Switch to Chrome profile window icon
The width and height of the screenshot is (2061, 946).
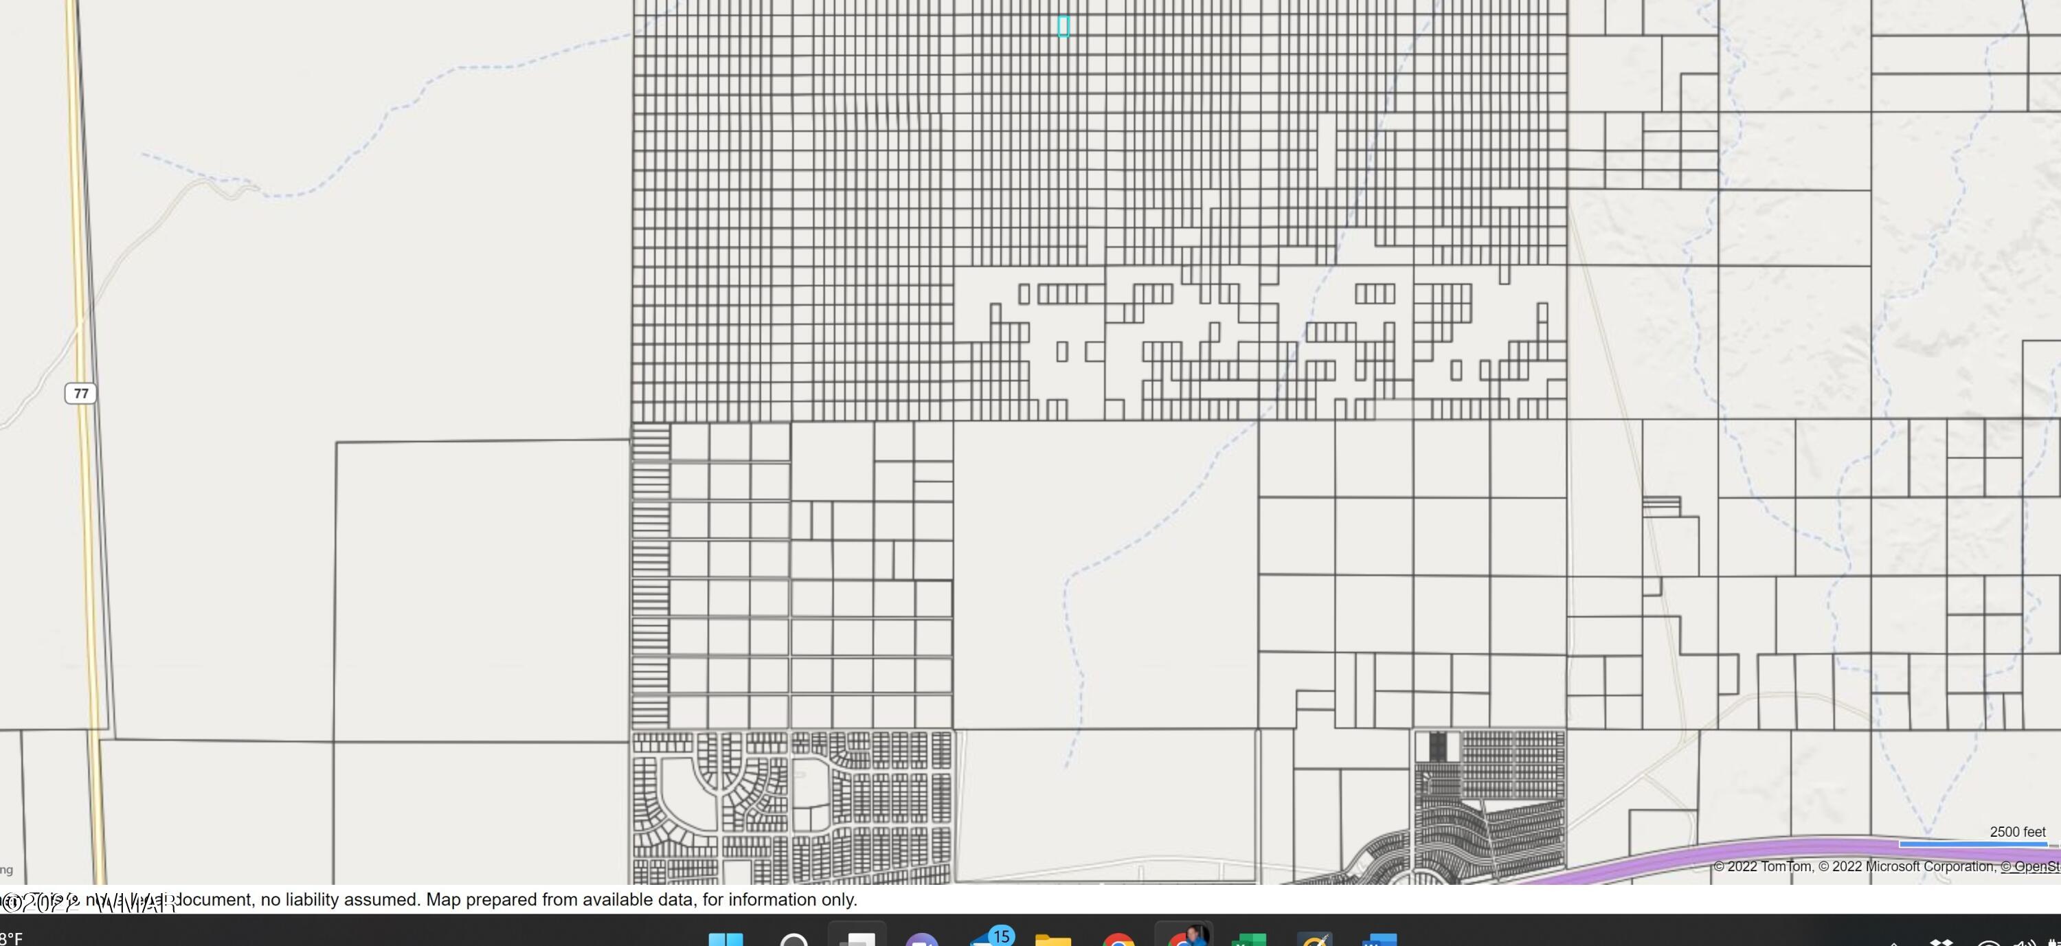point(1185,938)
